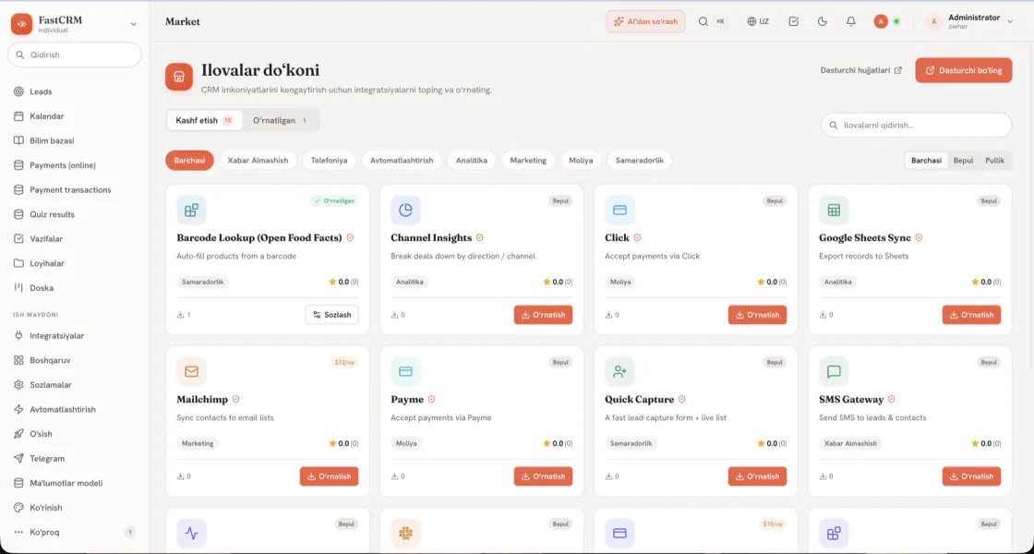Viewport: 1034px width, 554px height.
Task: Open Dasturchi hujjatlari link
Action: click(x=860, y=70)
